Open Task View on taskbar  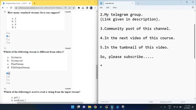(x=78, y=107)
